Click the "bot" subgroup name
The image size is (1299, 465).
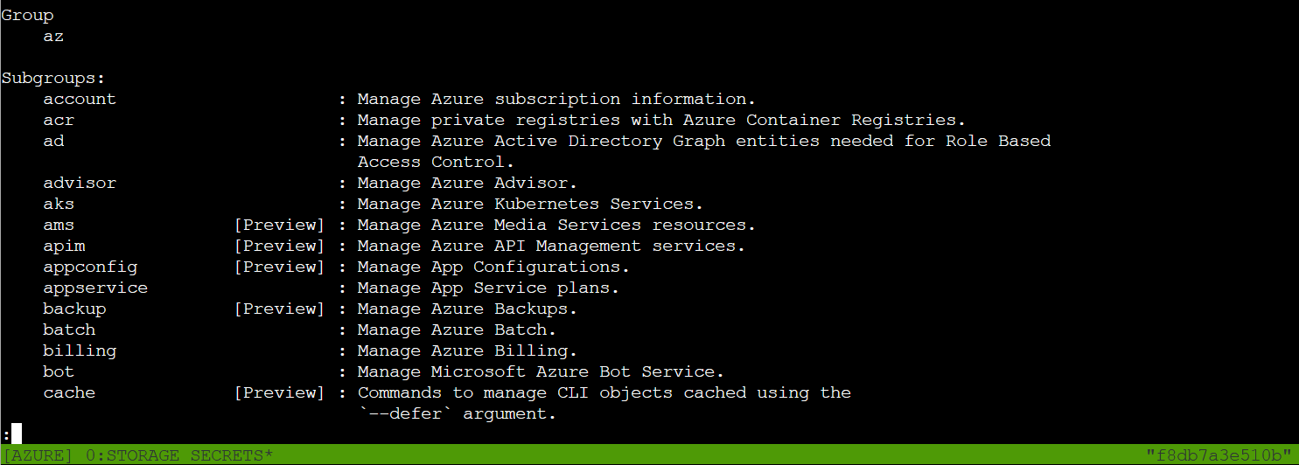pos(59,372)
